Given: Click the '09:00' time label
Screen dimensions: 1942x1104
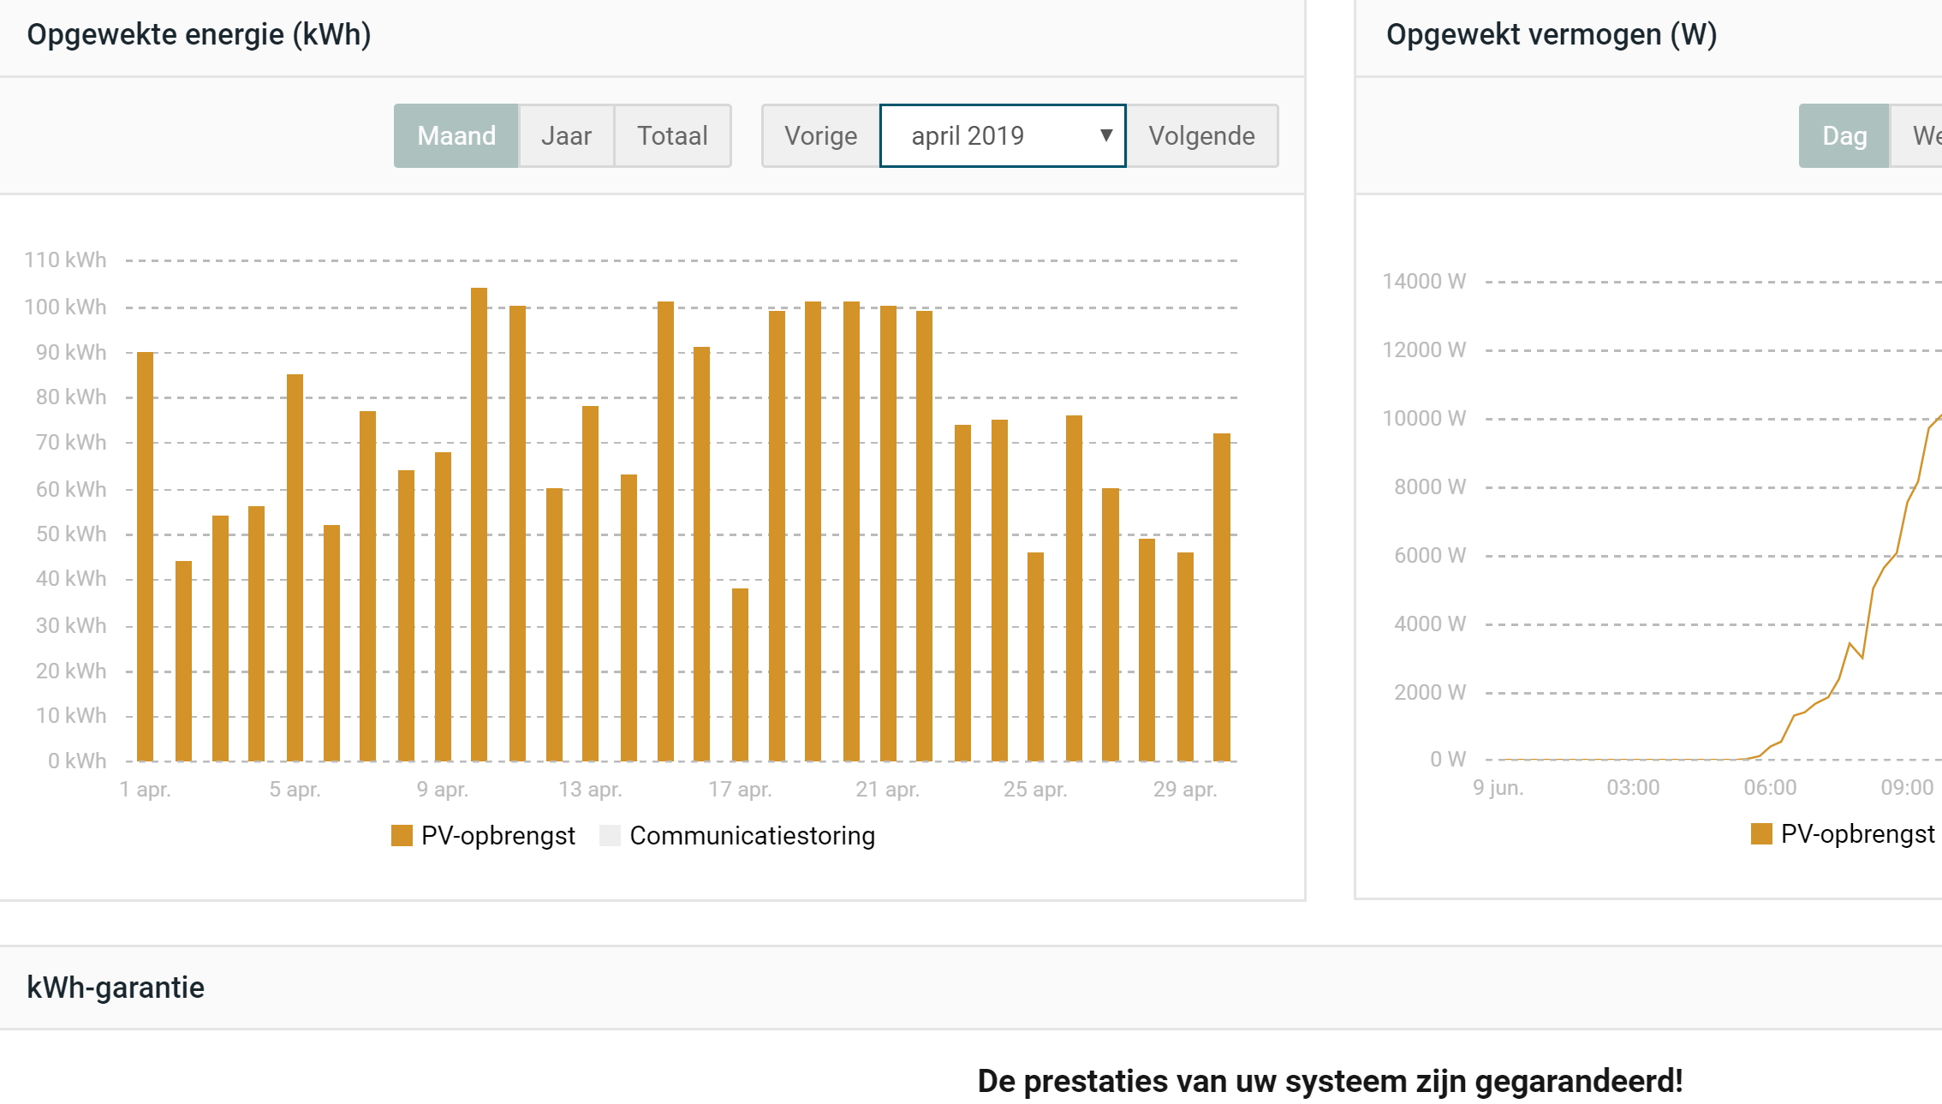Looking at the screenshot, I should (x=1907, y=787).
